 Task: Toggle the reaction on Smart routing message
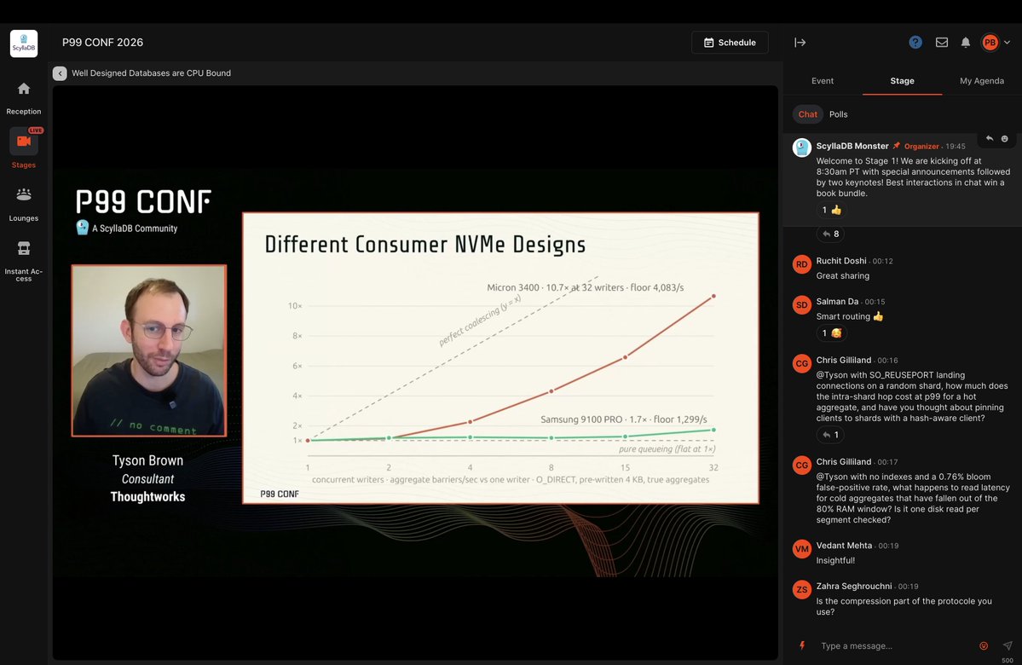(x=831, y=333)
